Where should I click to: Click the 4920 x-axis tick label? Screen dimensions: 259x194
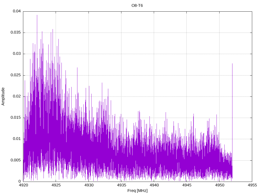(x=23, y=185)
